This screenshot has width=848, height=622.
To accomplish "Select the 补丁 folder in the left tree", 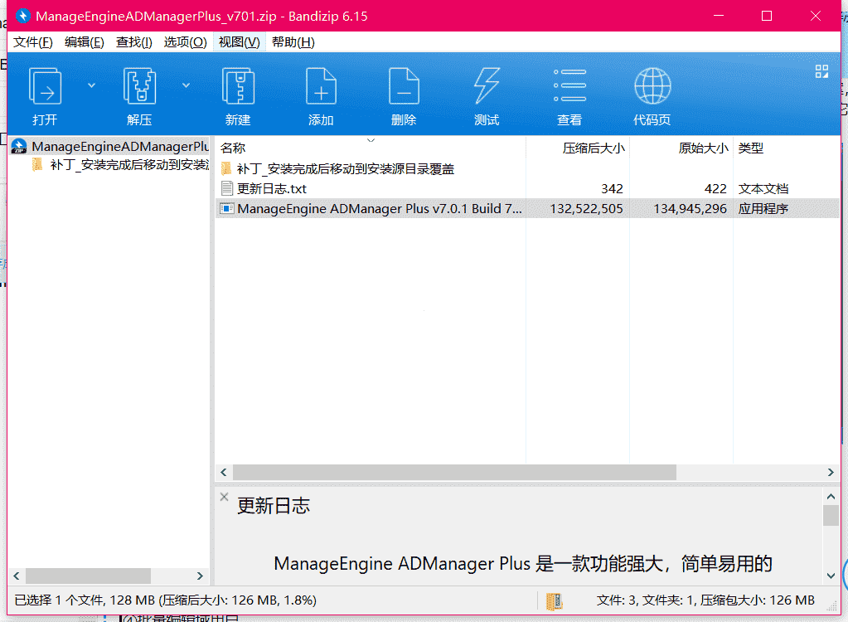I will click(129, 165).
